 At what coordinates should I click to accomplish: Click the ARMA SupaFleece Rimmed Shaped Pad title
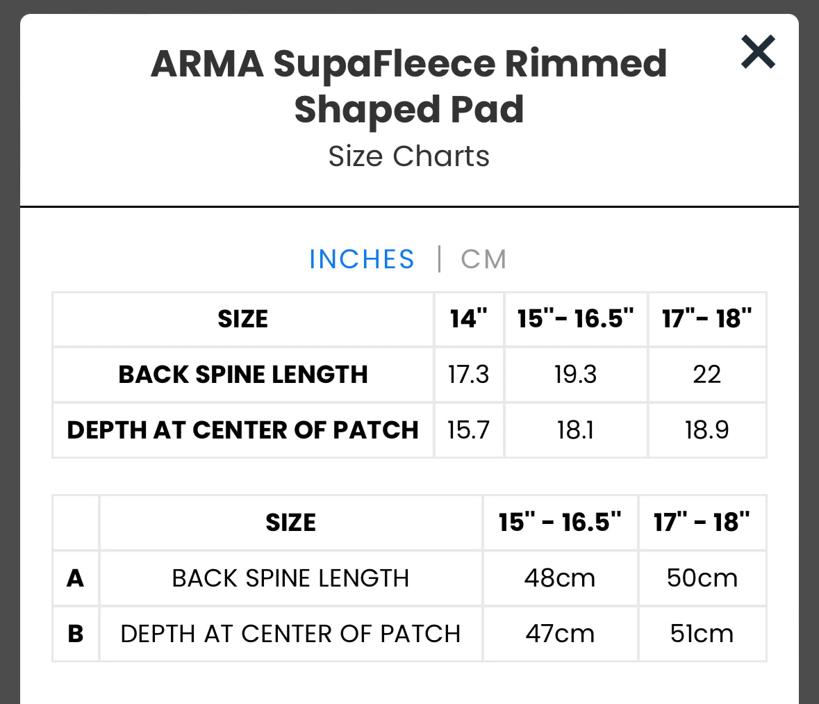click(408, 86)
